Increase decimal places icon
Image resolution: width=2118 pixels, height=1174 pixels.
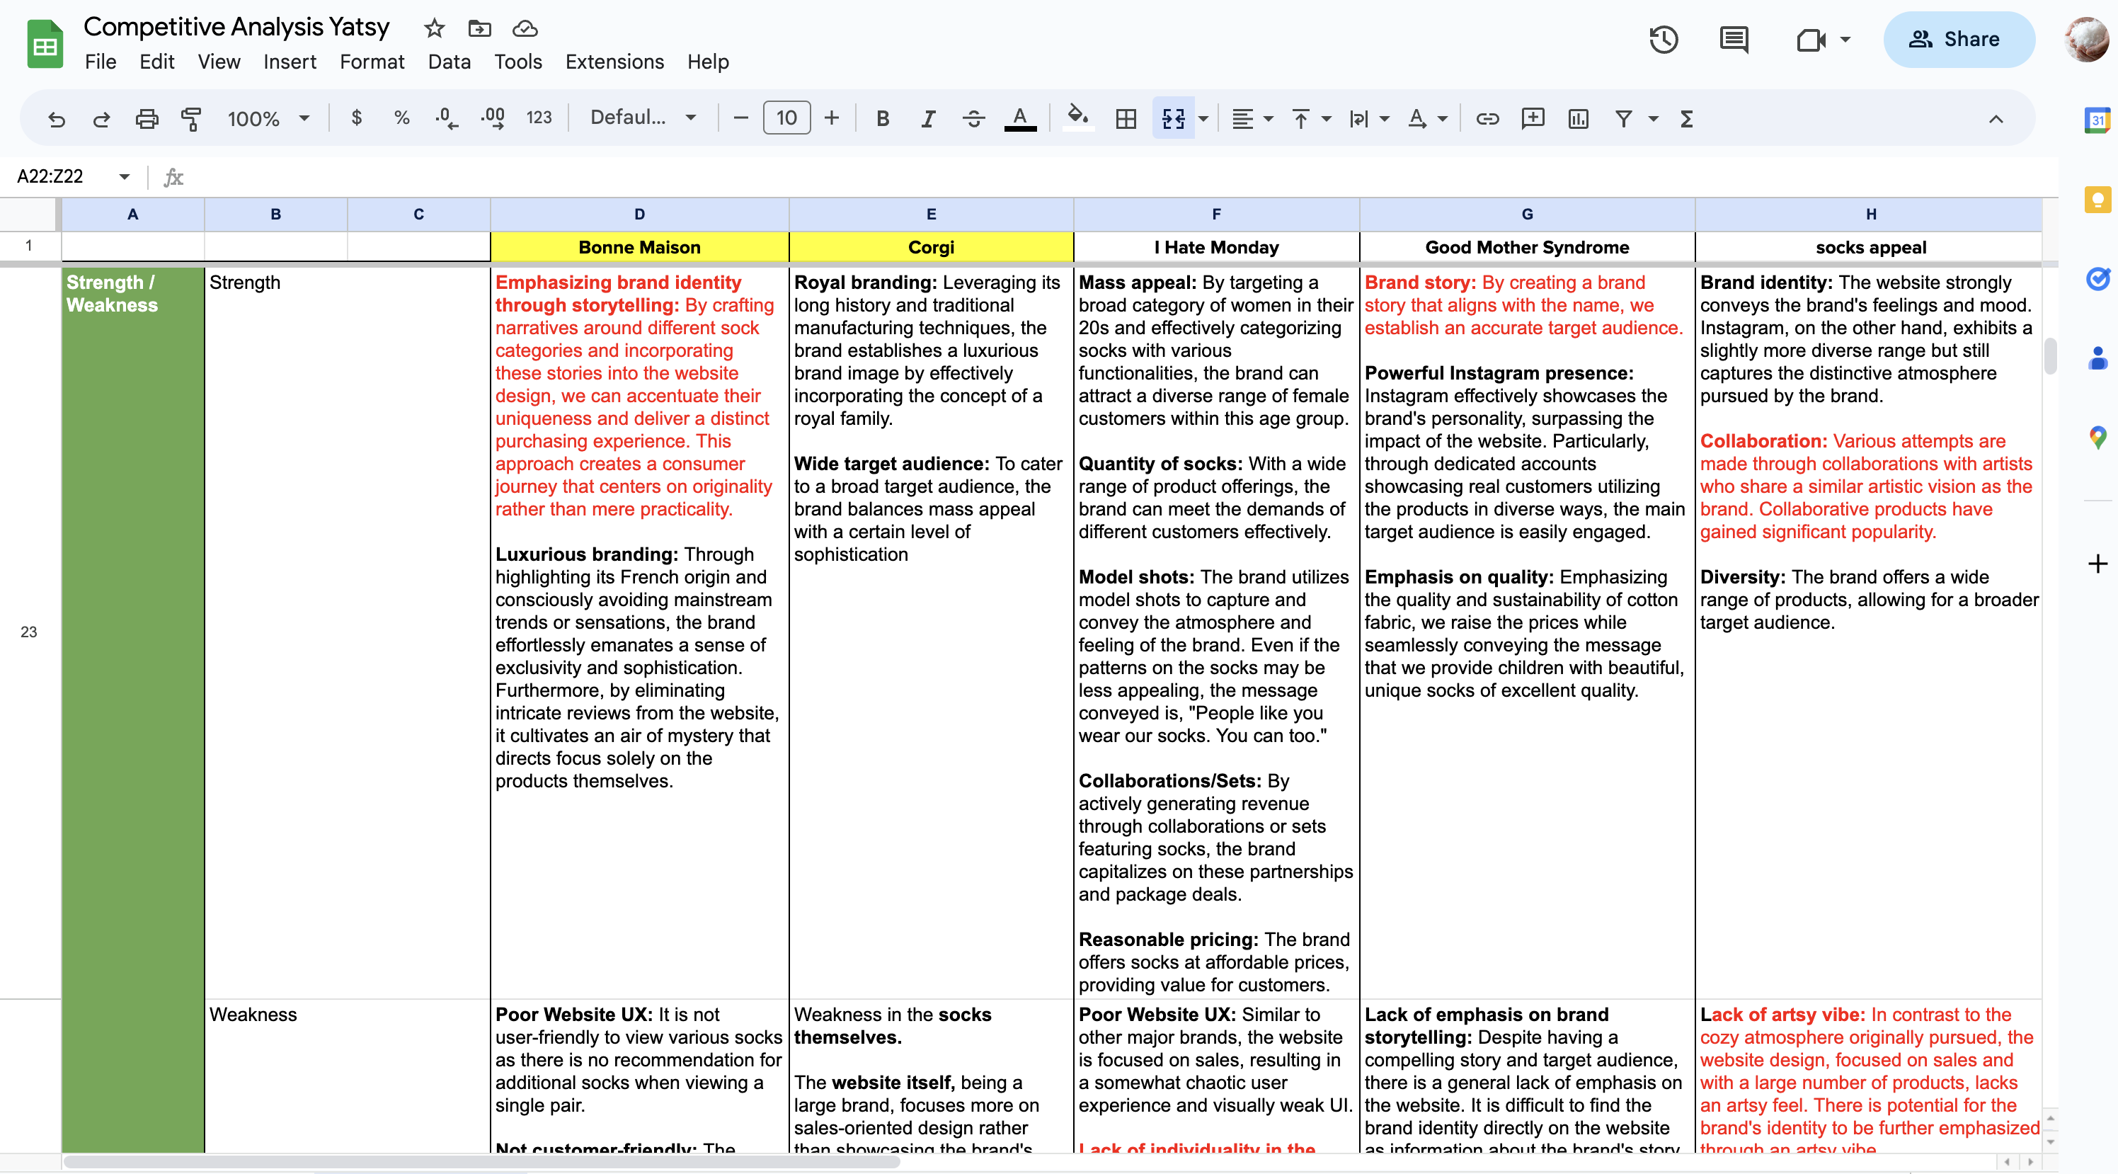tap(493, 118)
